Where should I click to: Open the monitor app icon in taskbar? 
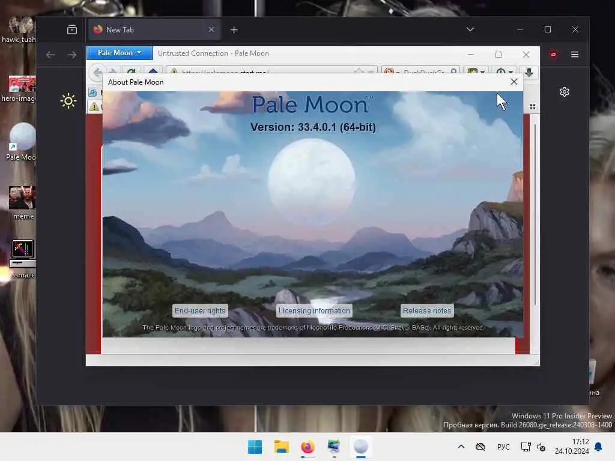pos(334,447)
